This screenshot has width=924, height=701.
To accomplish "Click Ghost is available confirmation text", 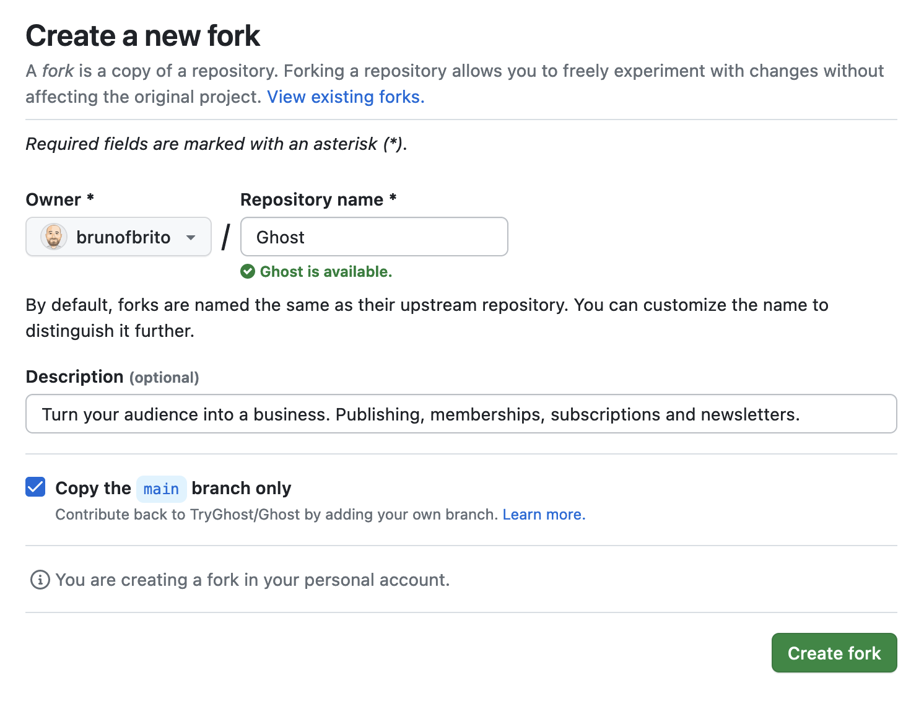I will tap(326, 271).
